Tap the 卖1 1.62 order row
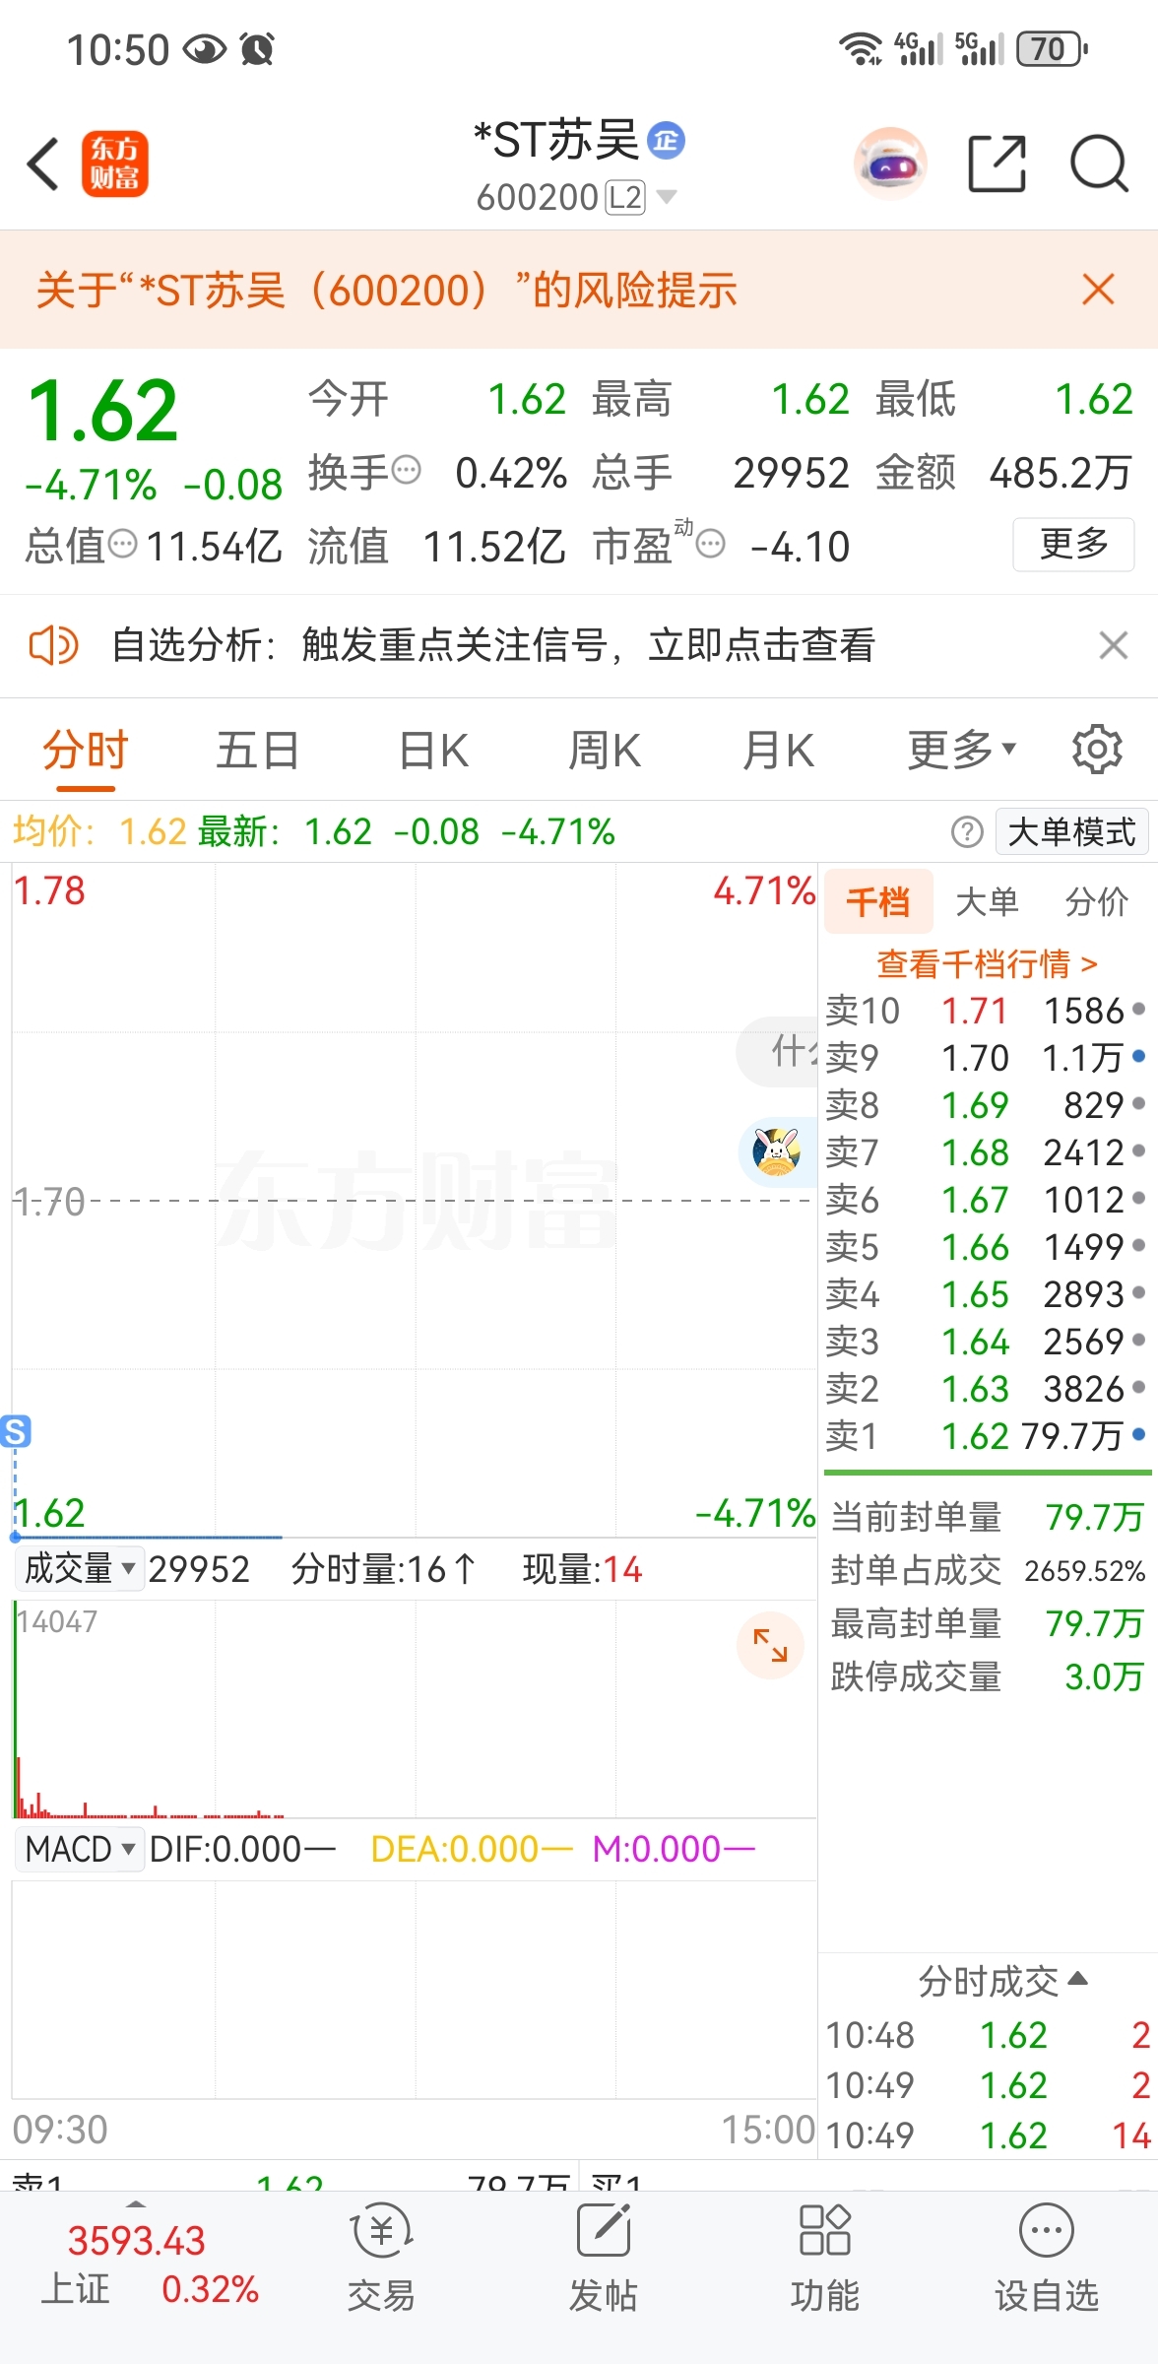This screenshot has width=1158, height=2364. pos(986,1436)
